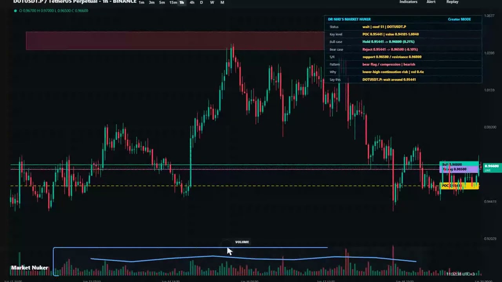Click the 'DOTUSDT.P: wait around 0.95441' text
The width and height of the screenshot is (502, 282).
(x=389, y=80)
